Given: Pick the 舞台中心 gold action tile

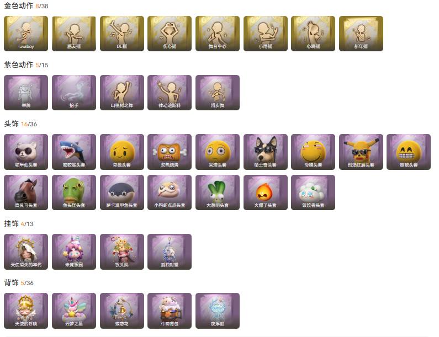Looking at the screenshot, I should pos(218,34).
